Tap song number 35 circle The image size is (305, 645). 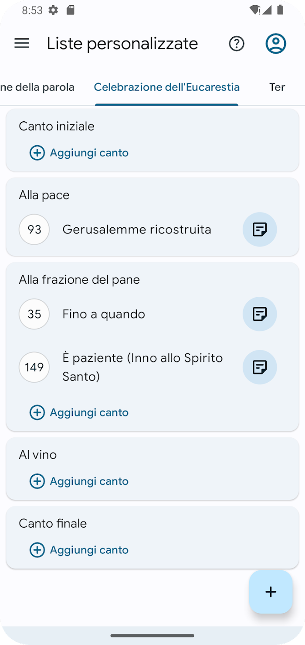pos(34,314)
